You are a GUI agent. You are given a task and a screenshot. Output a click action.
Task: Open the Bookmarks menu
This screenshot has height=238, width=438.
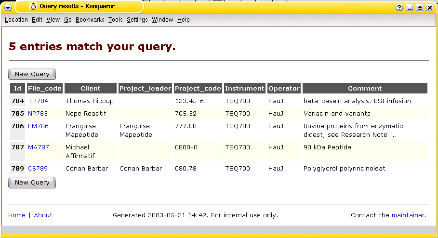90,20
